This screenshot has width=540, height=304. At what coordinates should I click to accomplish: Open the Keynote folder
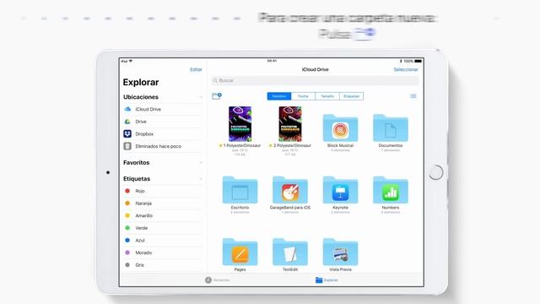(x=340, y=190)
